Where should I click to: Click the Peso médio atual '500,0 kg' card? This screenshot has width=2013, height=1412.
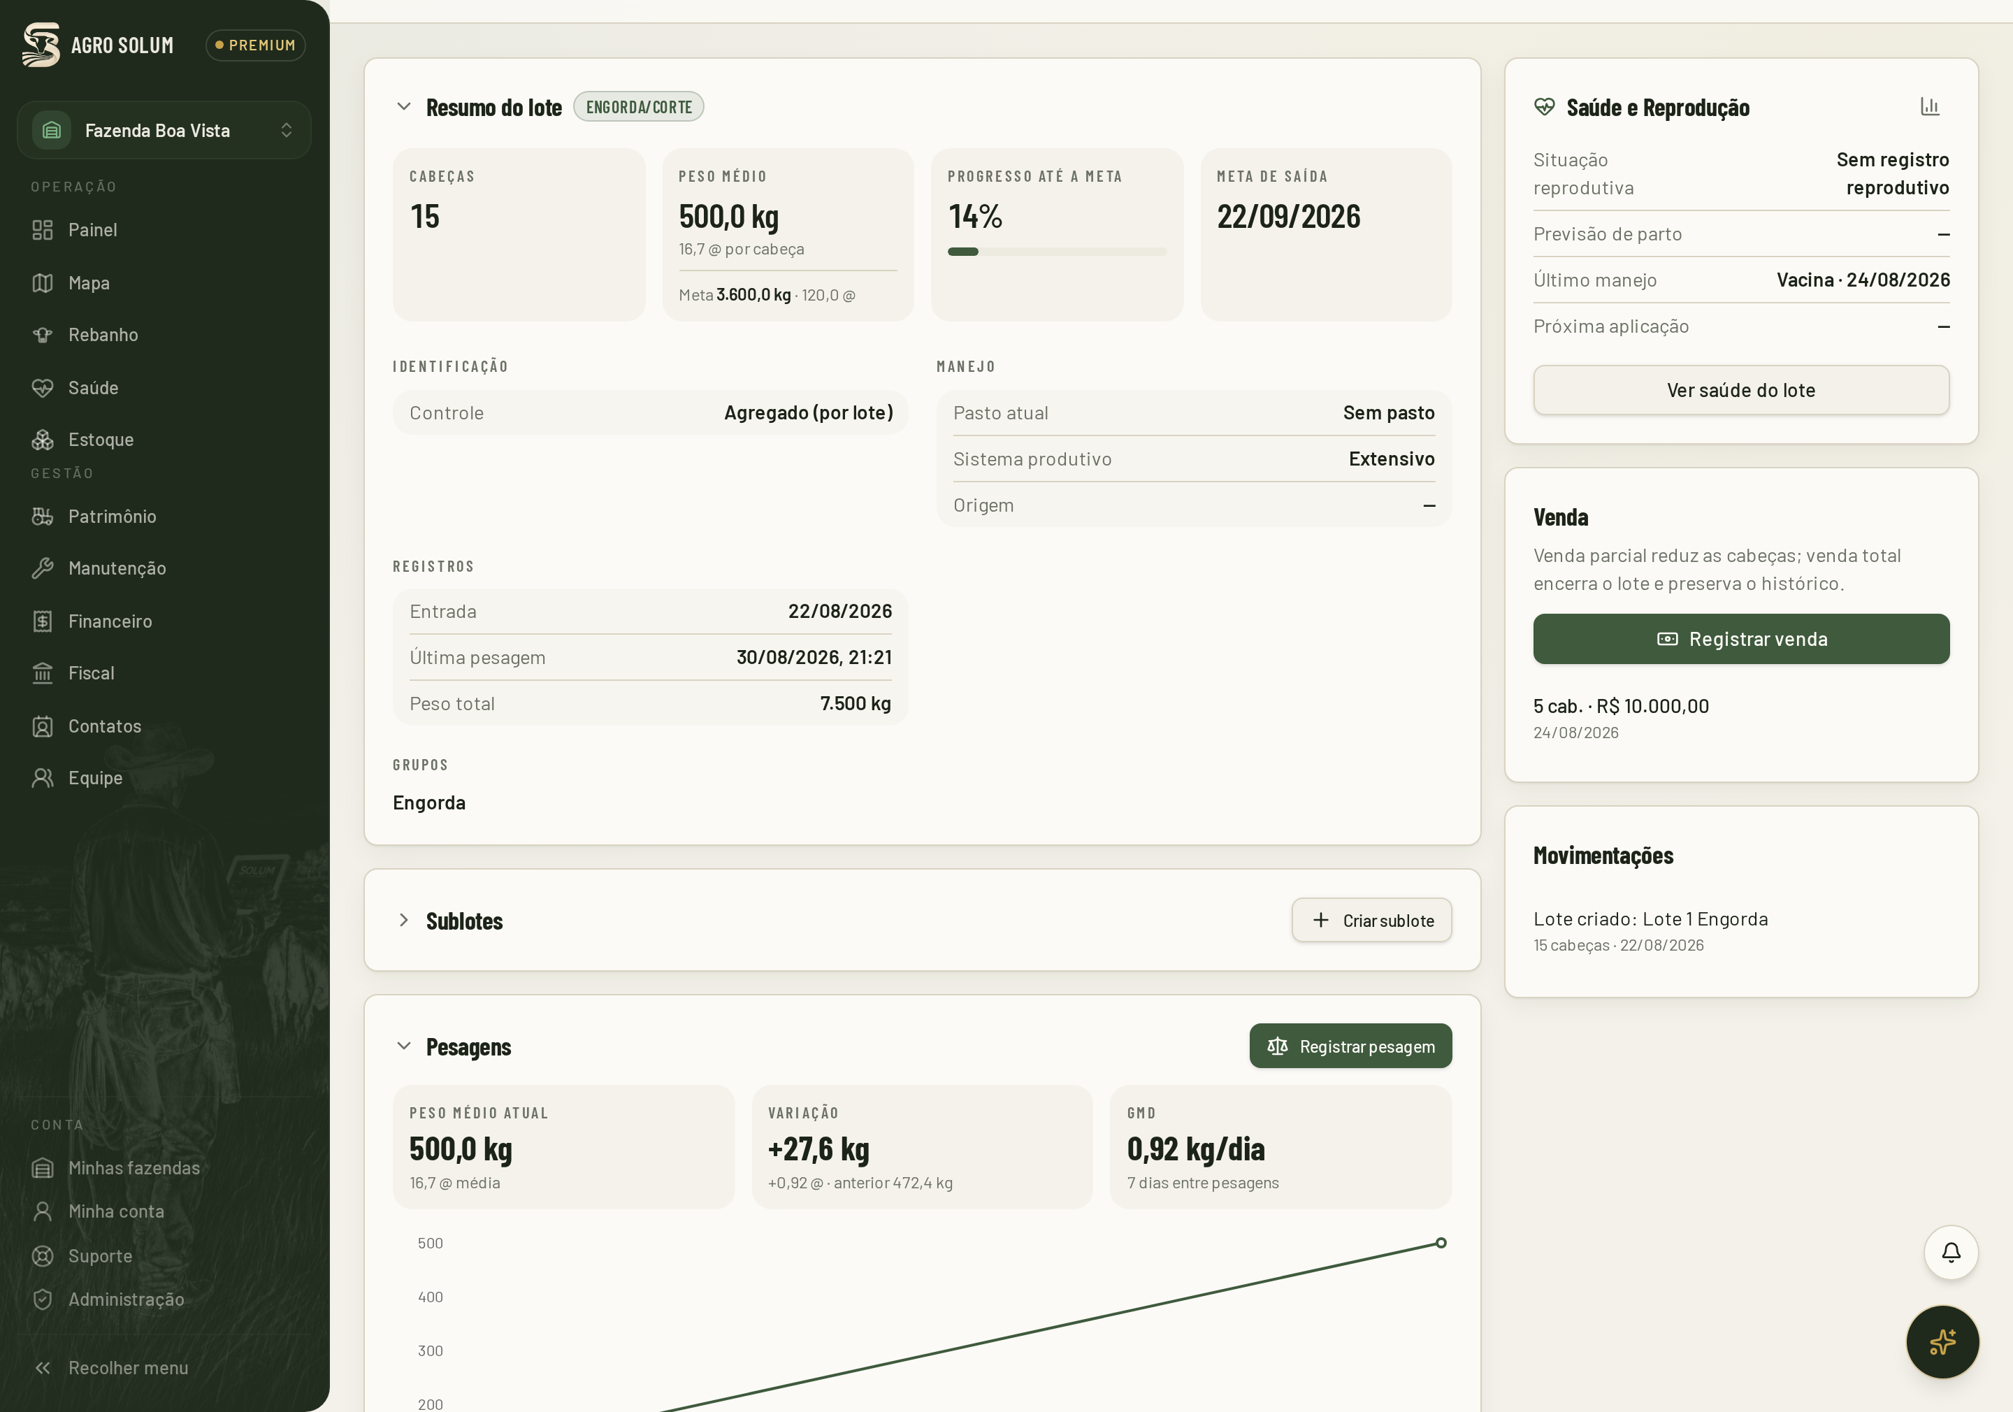[x=563, y=1147]
